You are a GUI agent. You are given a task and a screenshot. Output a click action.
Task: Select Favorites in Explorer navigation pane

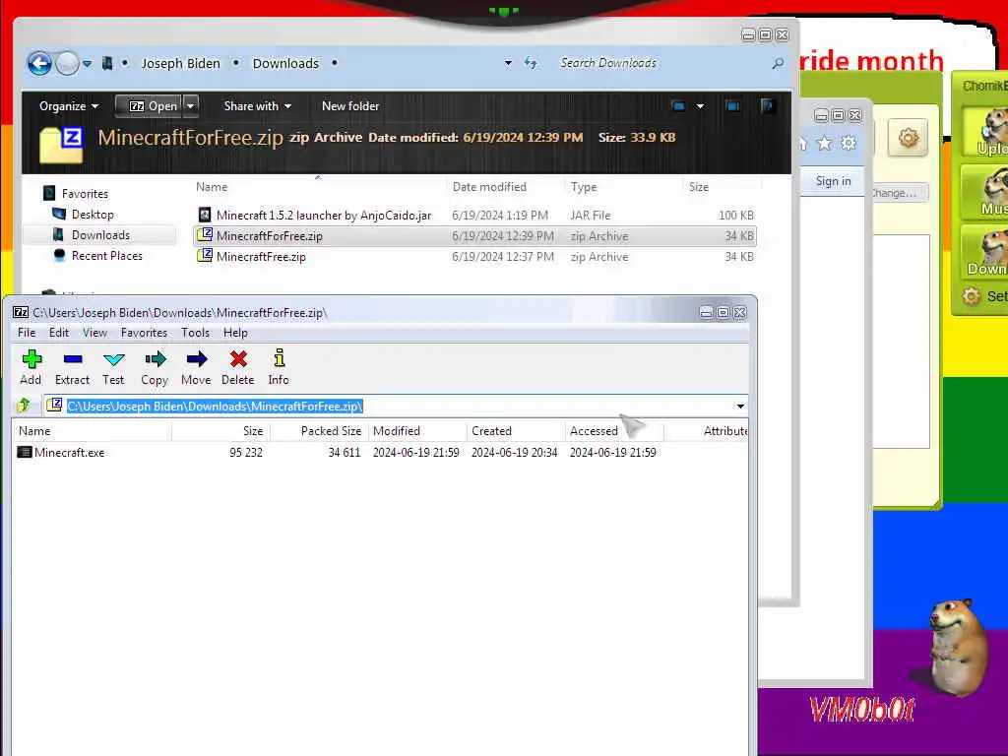tap(85, 194)
